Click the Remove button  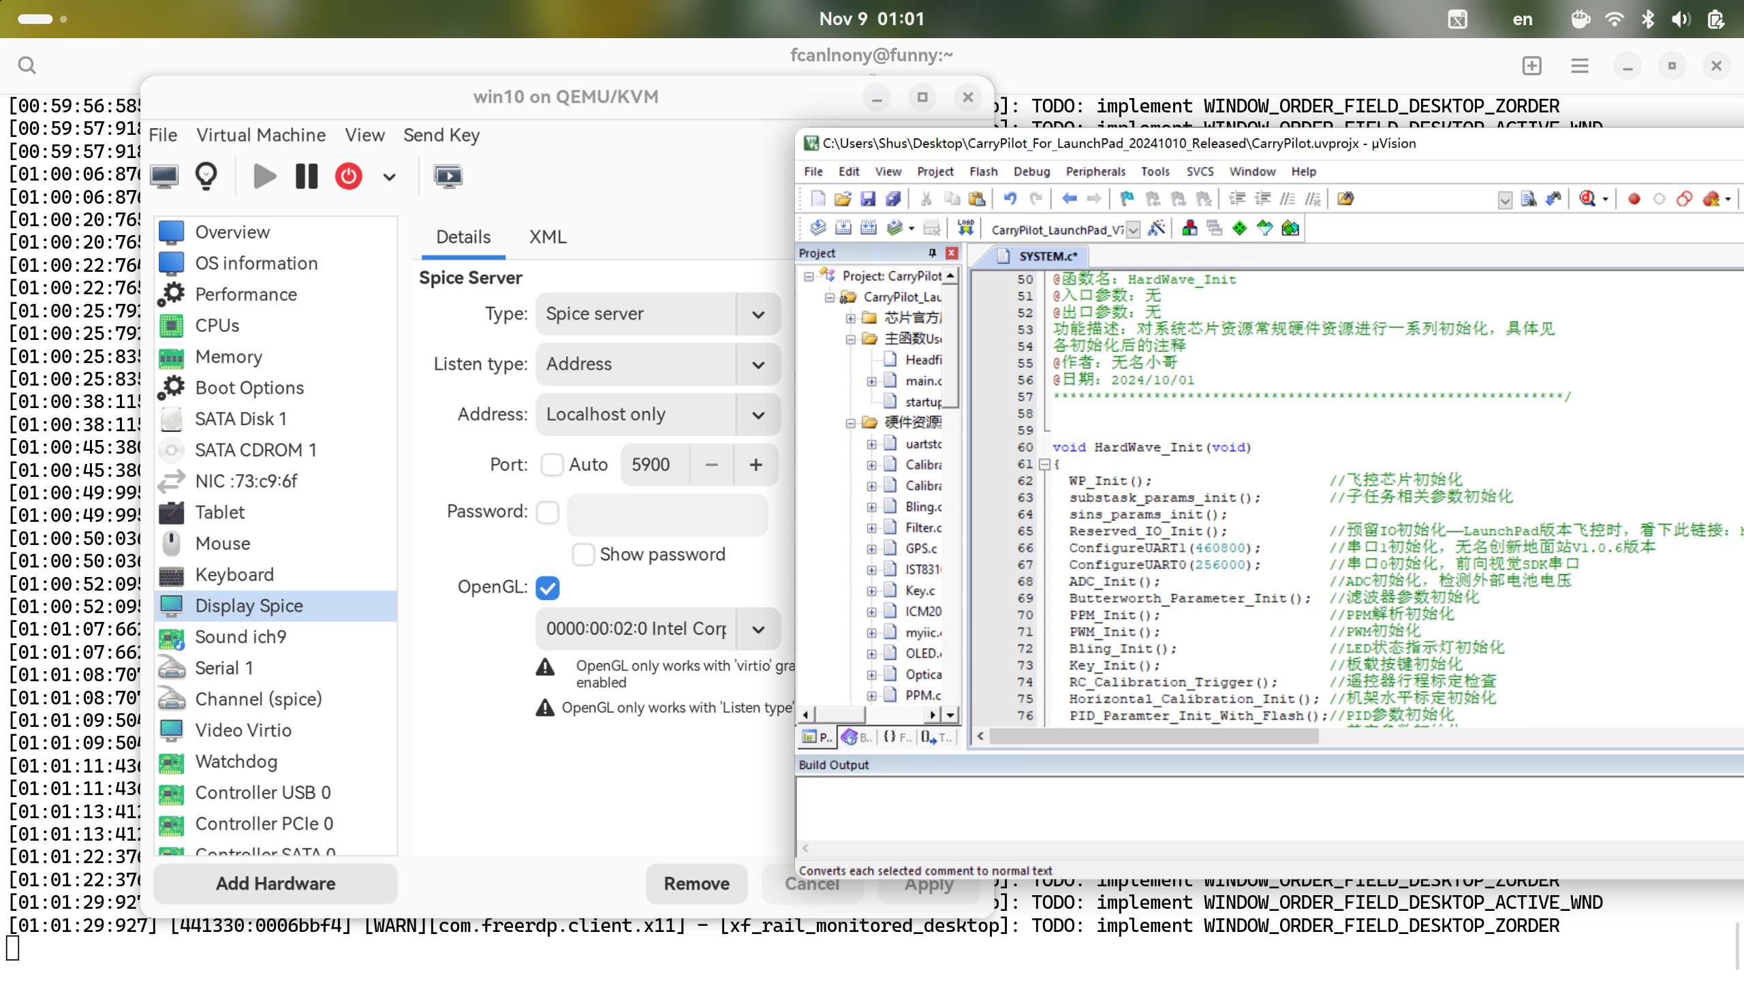(696, 884)
